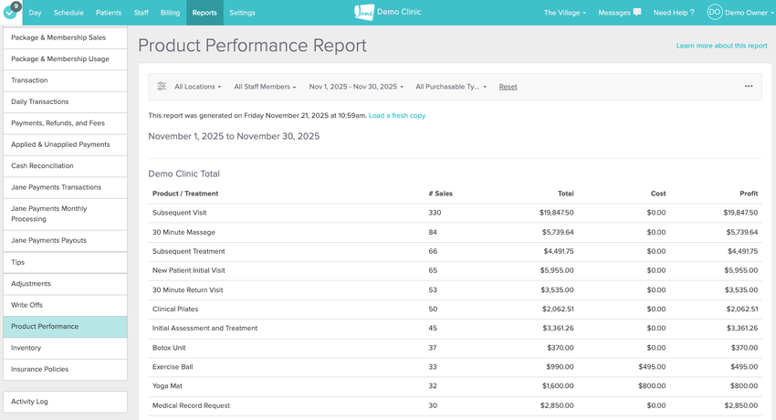Switch to the Schedule tab
This screenshot has height=420, width=776.
pos(68,13)
